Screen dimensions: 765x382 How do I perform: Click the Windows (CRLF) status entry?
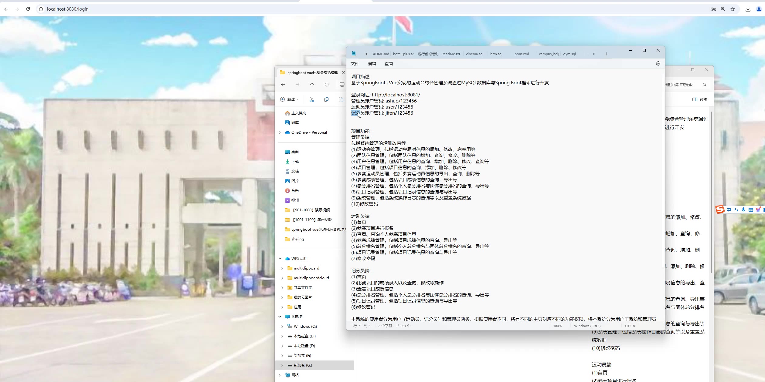point(587,326)
